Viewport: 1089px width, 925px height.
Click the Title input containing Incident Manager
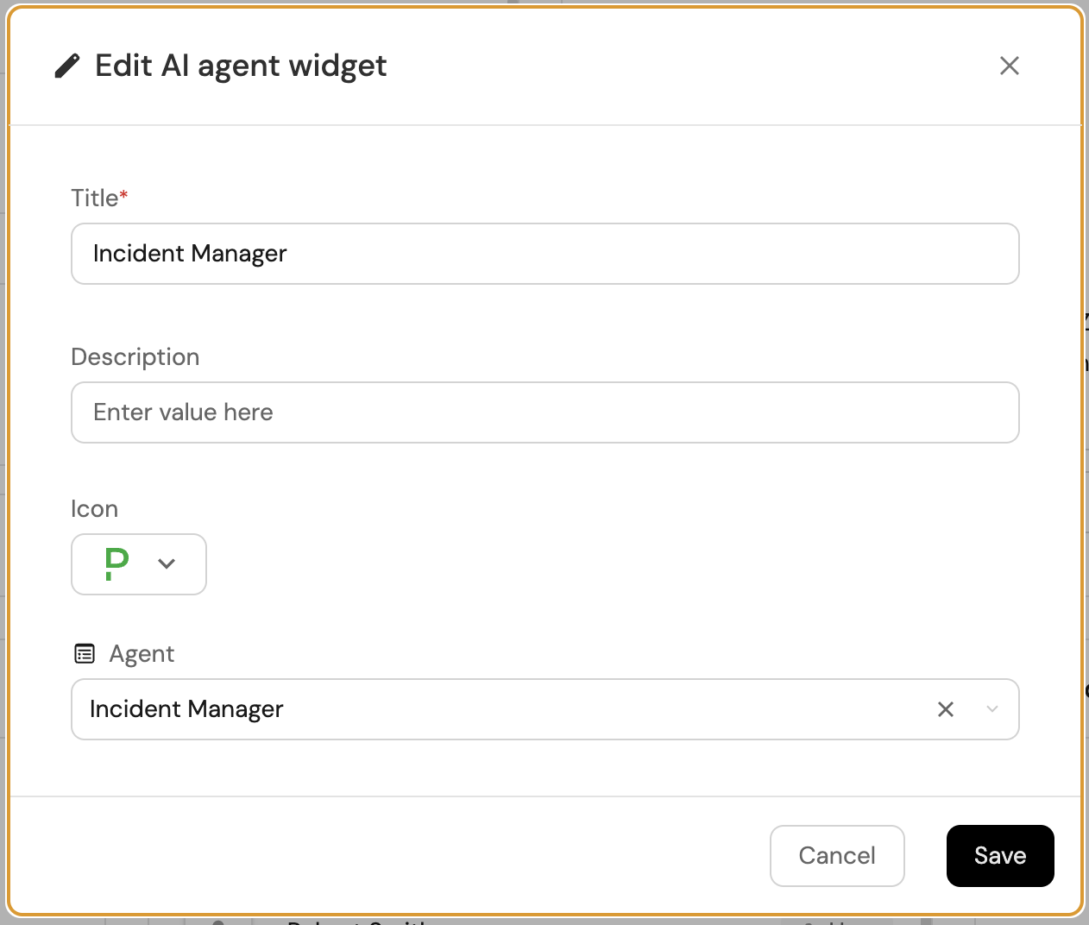point(544,254)
